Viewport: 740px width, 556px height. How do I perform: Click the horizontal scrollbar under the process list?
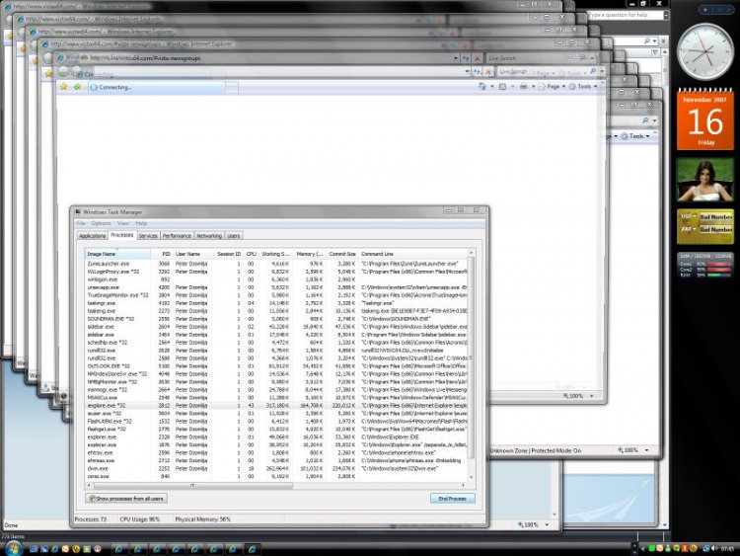(278, 485)
